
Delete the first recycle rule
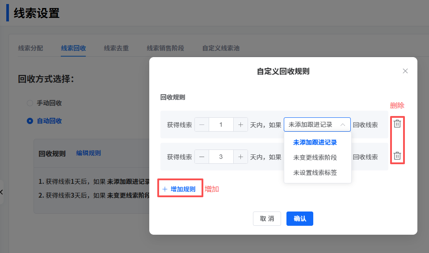pyautogui.click(x=397, y=124)
